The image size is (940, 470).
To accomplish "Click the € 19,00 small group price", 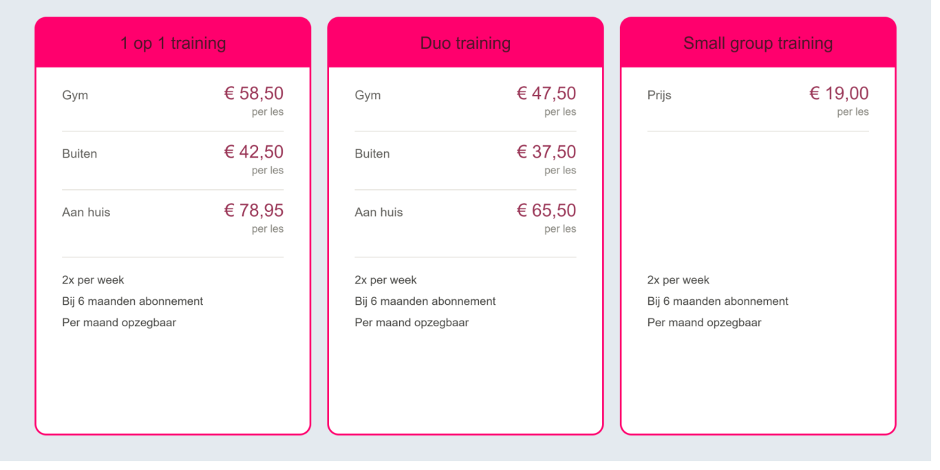I will point(839,94).
